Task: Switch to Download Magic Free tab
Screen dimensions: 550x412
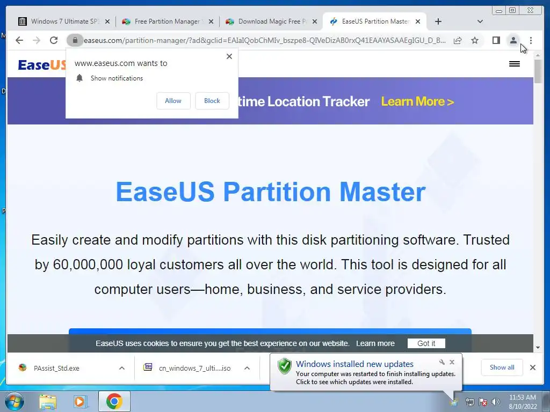Action: tap(271, 21)
